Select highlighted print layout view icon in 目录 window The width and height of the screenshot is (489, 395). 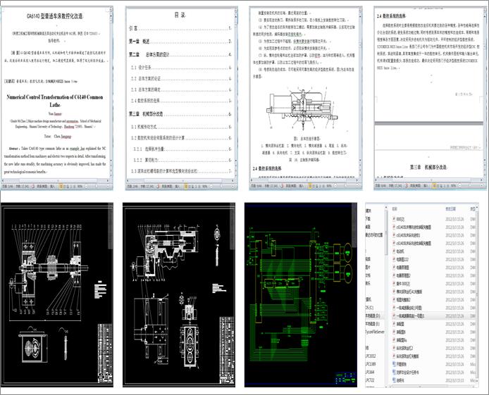(186, 187)
